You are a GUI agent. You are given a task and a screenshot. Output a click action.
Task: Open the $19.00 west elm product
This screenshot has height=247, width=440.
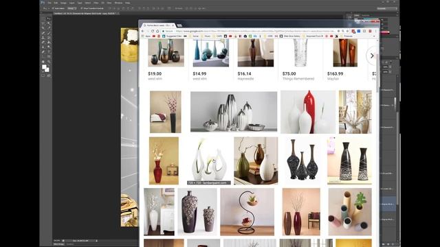click(166, 60)
